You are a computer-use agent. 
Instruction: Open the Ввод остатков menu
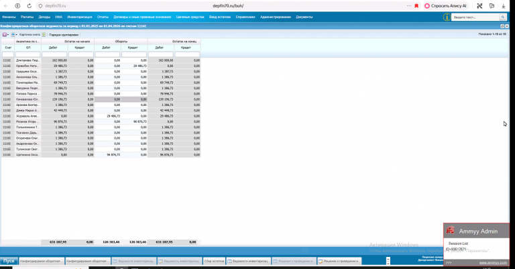[220, 17]
